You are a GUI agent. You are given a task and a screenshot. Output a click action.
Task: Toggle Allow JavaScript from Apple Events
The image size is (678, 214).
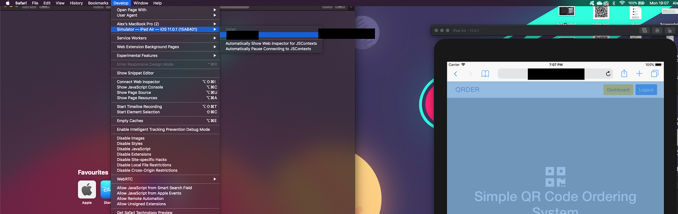[165, 193]
